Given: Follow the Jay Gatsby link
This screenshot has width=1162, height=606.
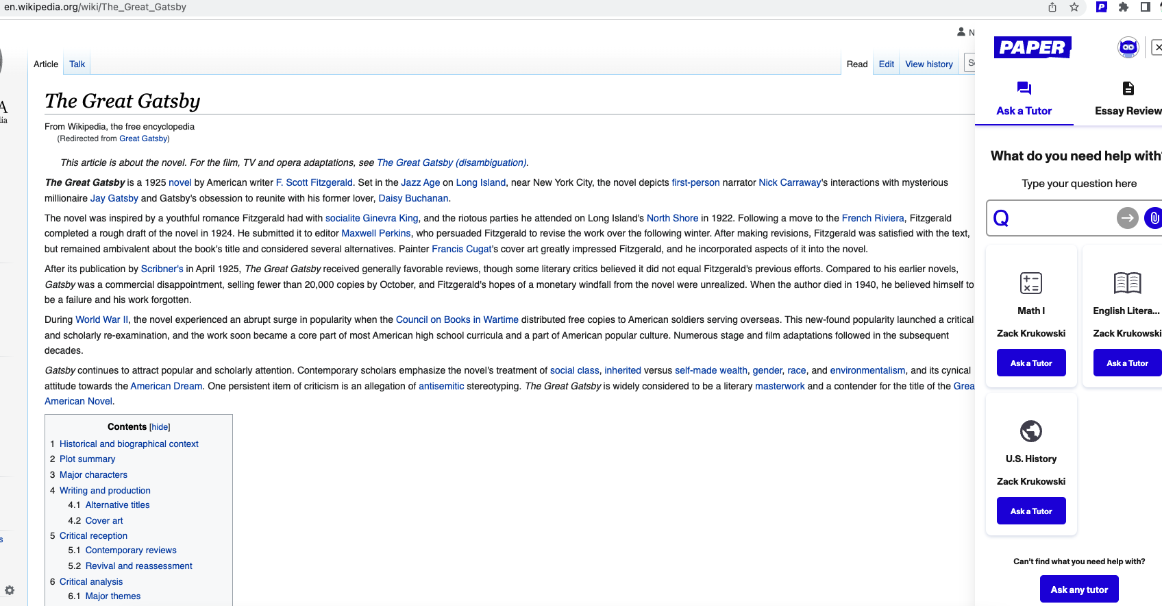Looking at the screenshot, I should (x=114, y=198).
